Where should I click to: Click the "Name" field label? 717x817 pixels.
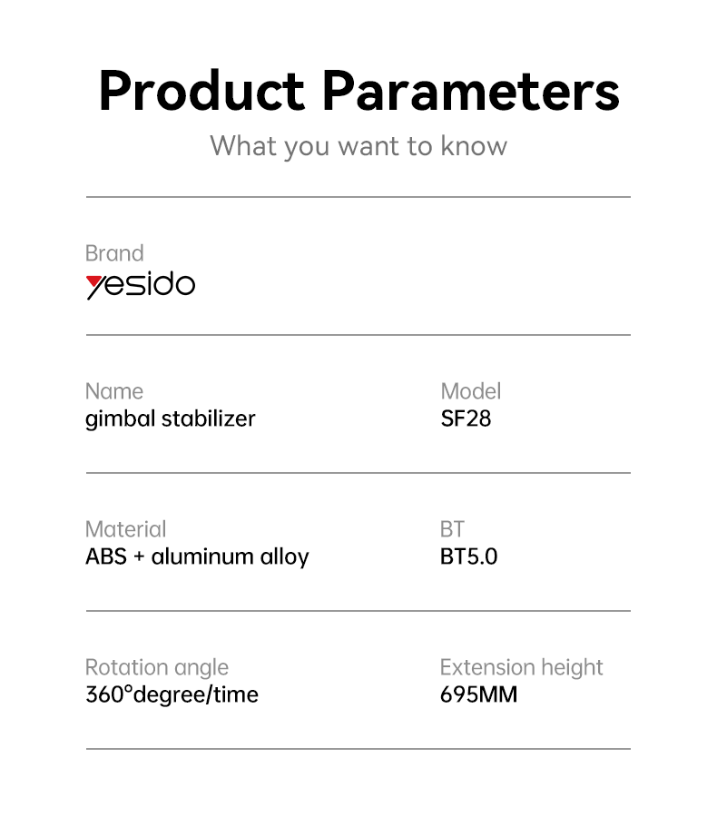click(114, 391)
